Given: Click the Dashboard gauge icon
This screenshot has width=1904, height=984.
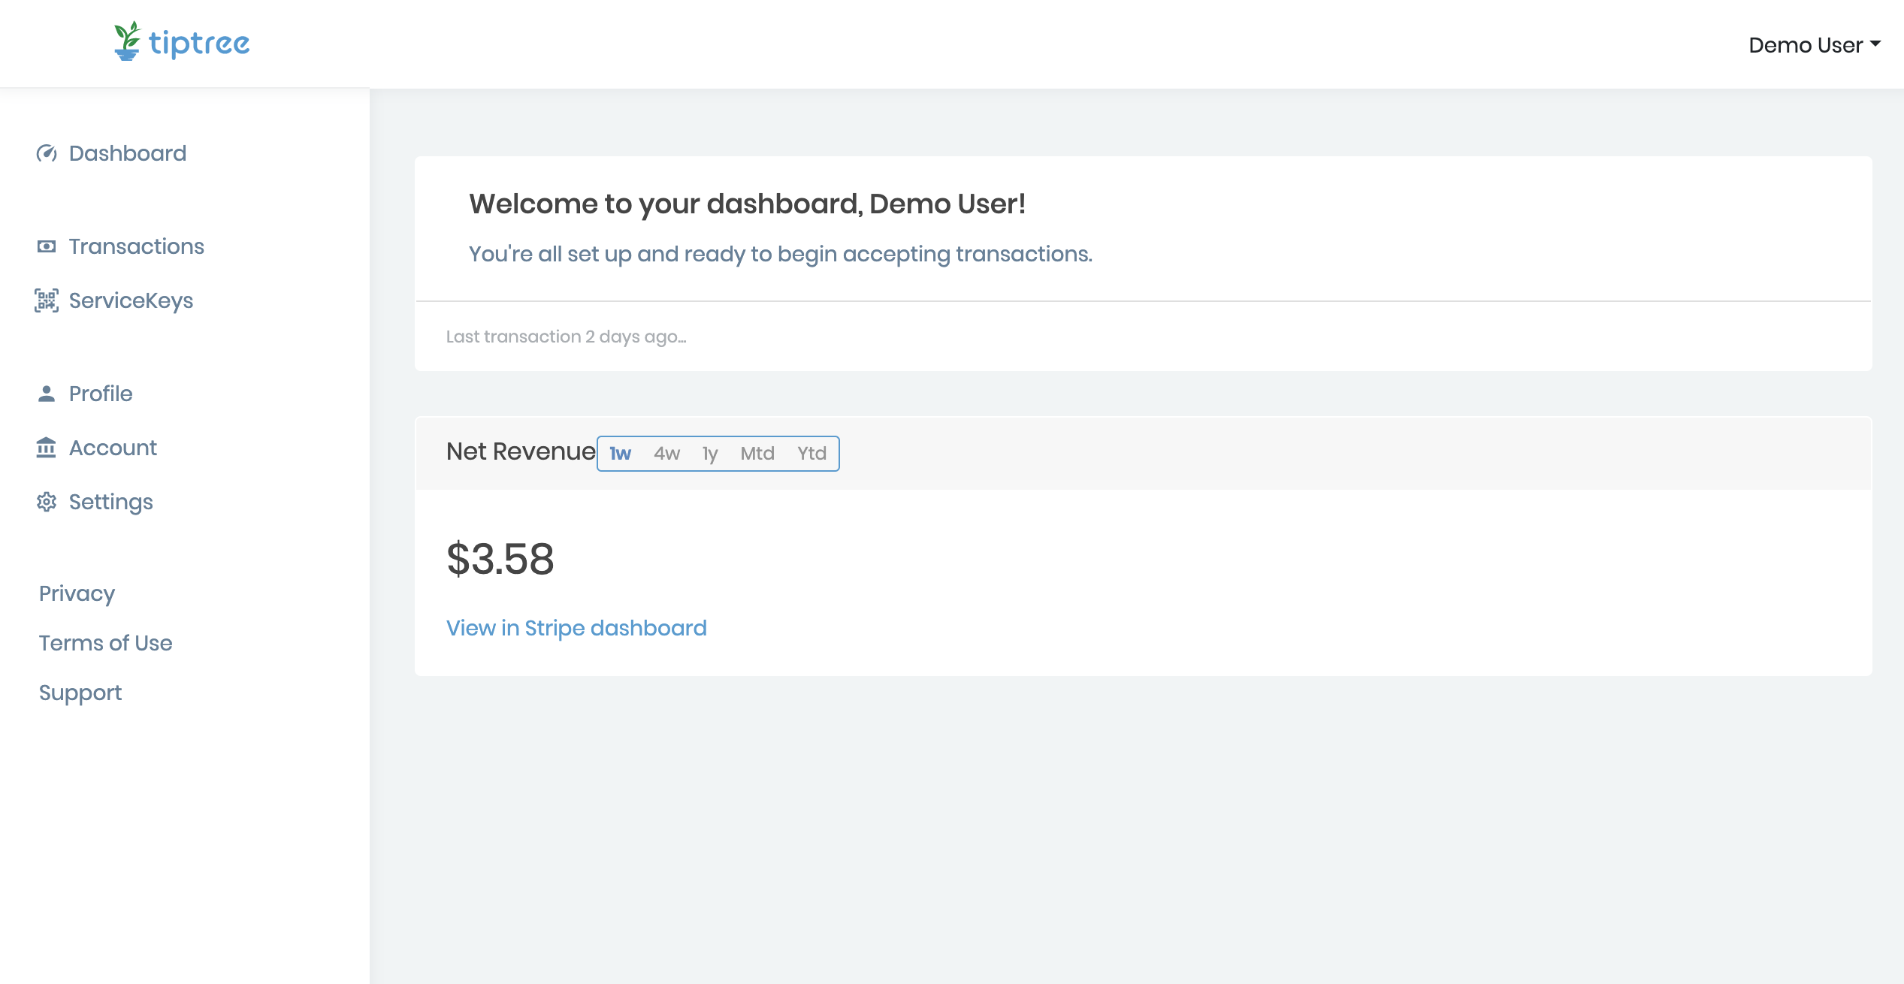Looking at the screenshot, I should coord(47,153).
